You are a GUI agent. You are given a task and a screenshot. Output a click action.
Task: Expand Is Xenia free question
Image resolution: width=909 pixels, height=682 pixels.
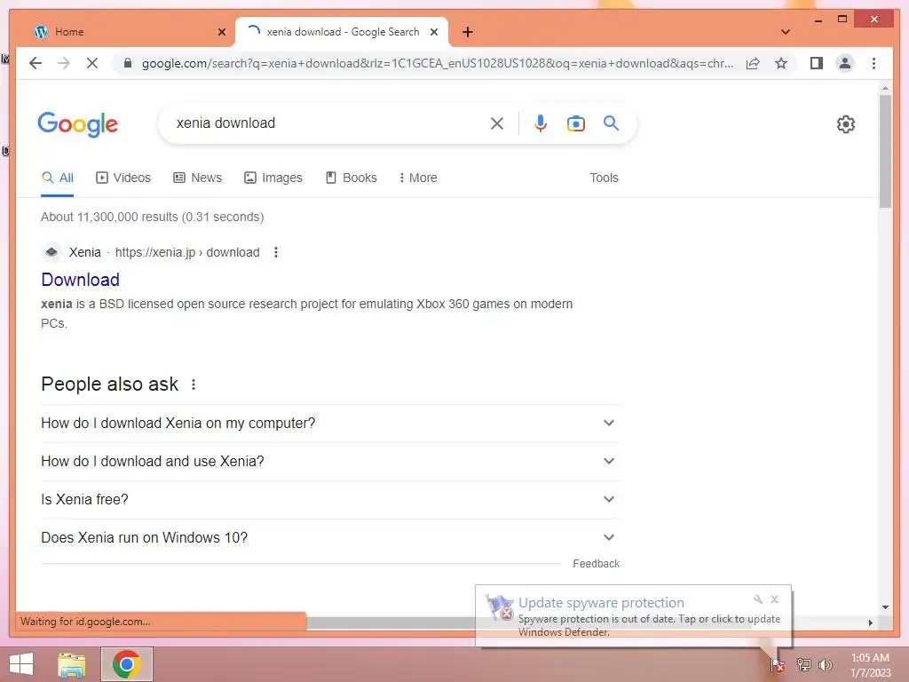pyautogui.click(x=330, y=499)
